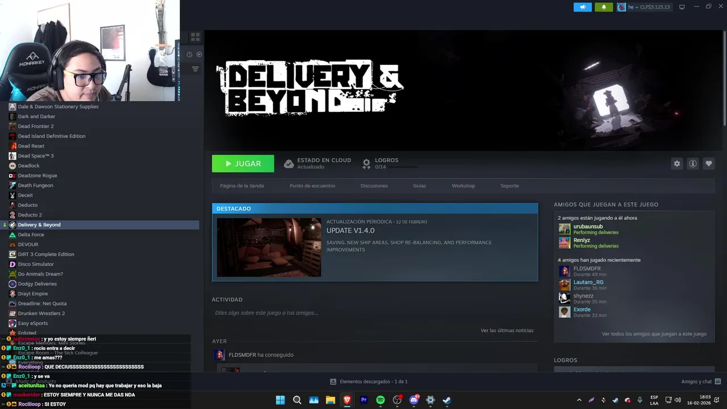
Task: Open Workshop tab
Action: (463, 186)
